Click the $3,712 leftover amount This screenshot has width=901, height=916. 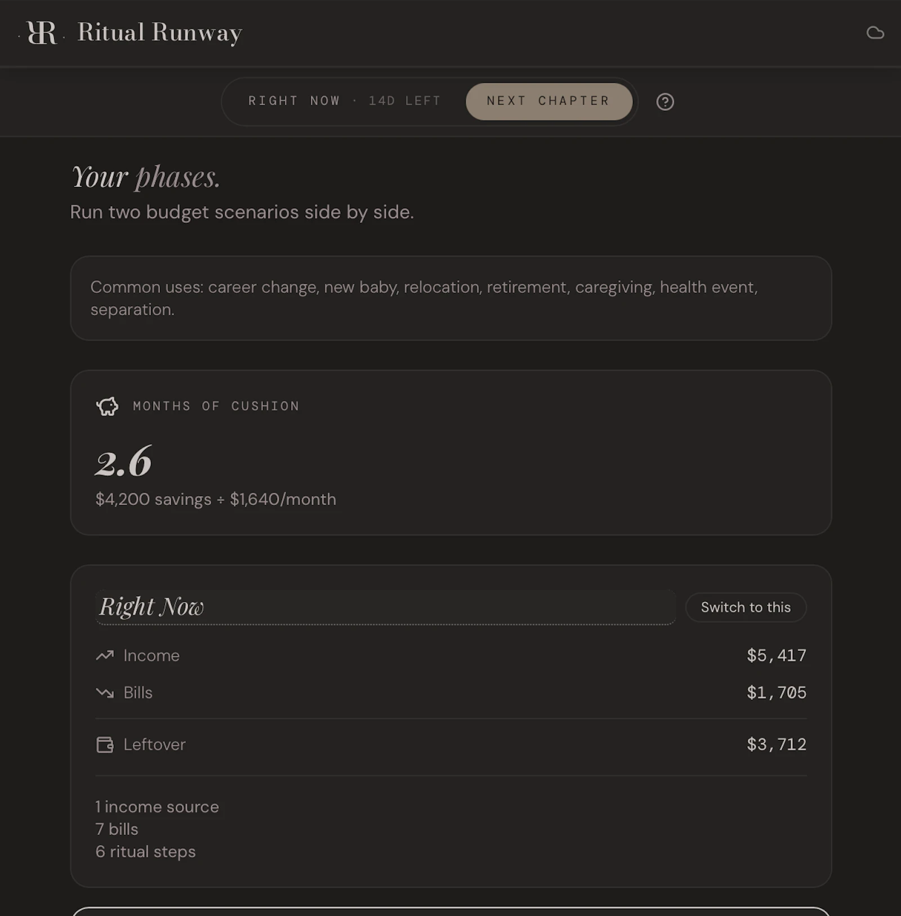point(777,744)
